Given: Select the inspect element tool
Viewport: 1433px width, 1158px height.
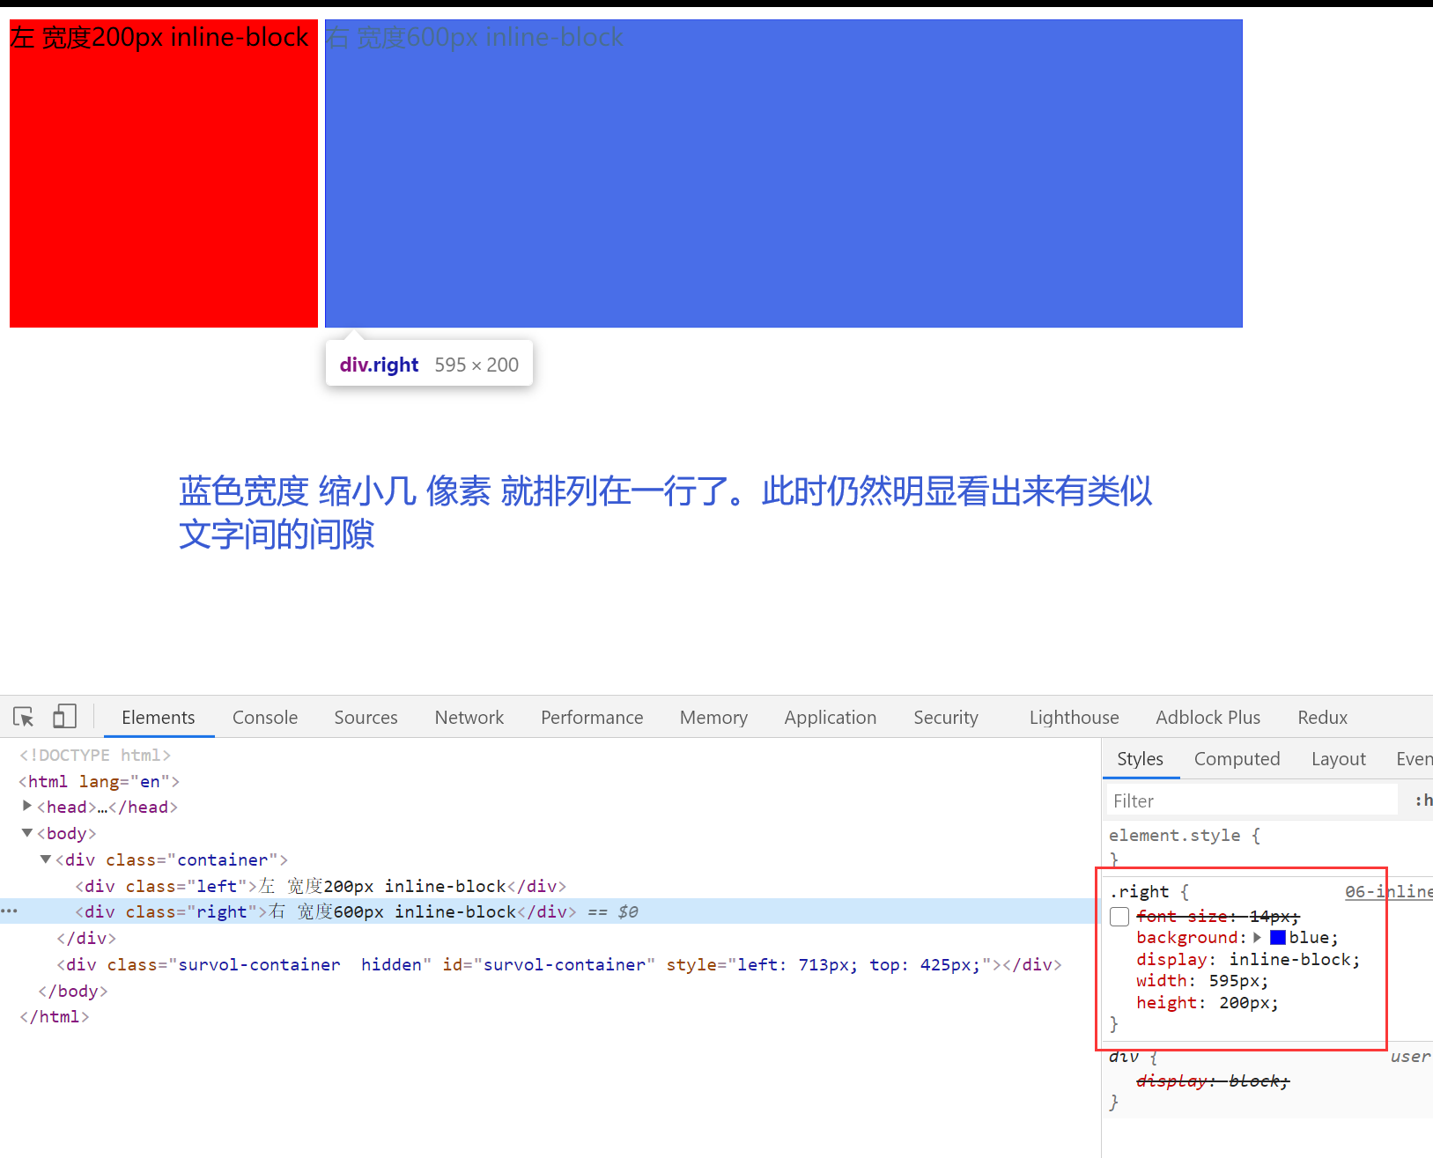Looking at the screenshot, I should click(23, 716).
